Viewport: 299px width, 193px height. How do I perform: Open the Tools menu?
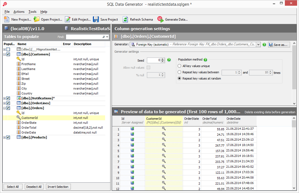(x=32, y=12)
